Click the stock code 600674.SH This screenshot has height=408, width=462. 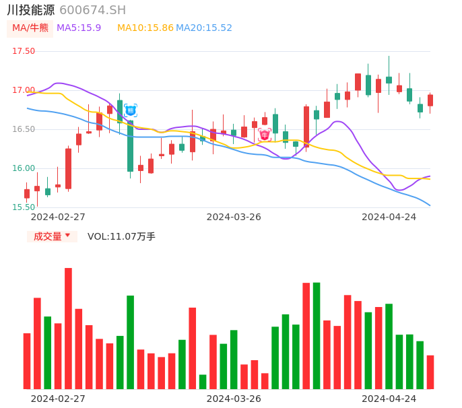pos(92,10)
